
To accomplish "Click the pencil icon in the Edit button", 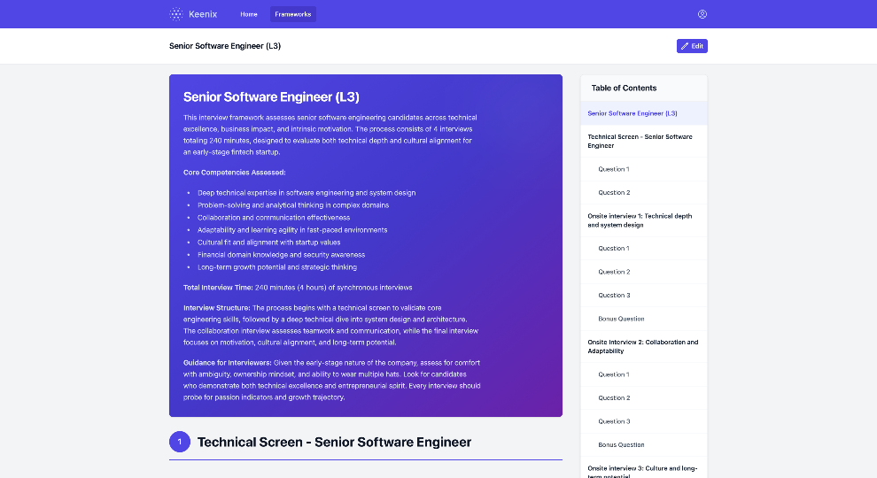I will point(684,46).
